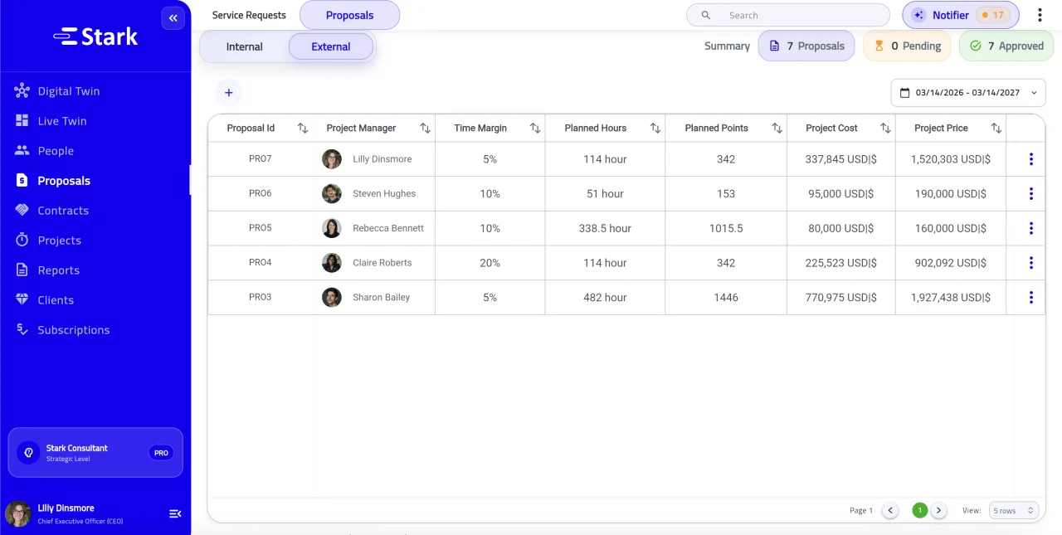Sort by Time Margin column arrows
This screenshot has height=535, width=1062.
[535, 129]
